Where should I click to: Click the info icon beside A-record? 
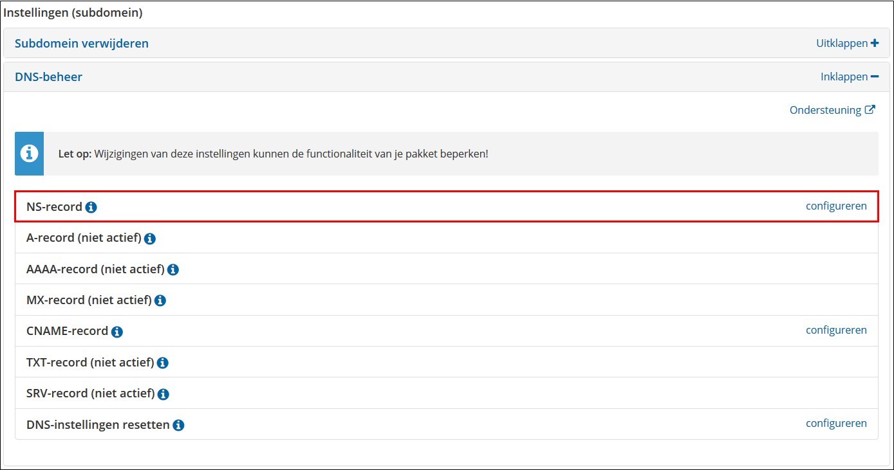click(150, 239)
